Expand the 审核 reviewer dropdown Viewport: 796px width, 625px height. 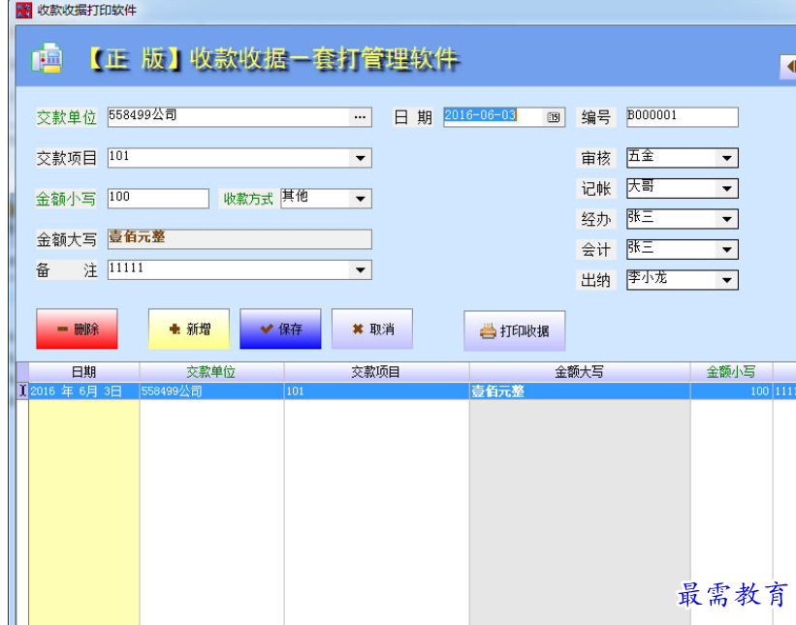(x=726, y=158)
